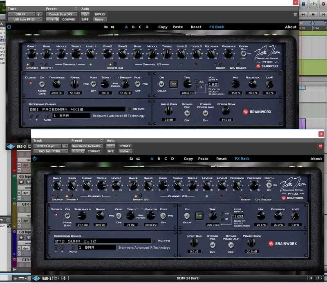Click minus recording chain button in upper plugin
Screen dimensions: 327x283
pyautogui.click(x=31, y=116)
